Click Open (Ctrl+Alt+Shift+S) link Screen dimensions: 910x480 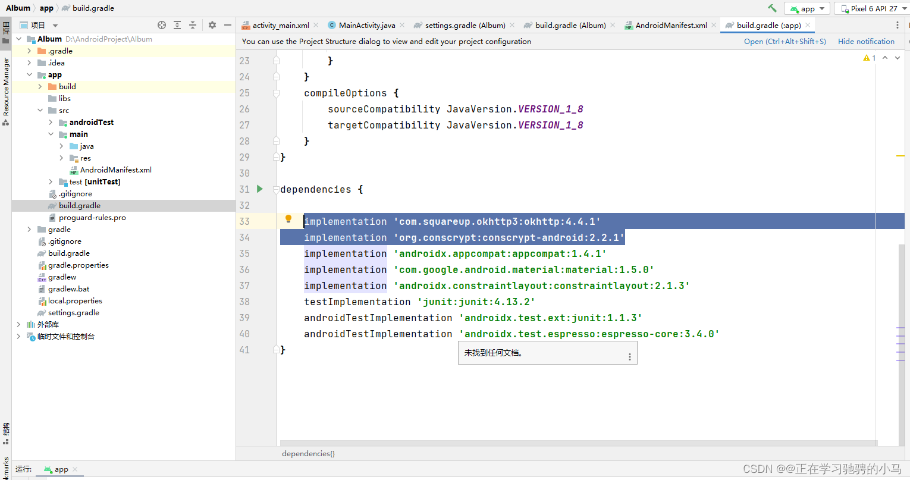[x=785, y=42]
